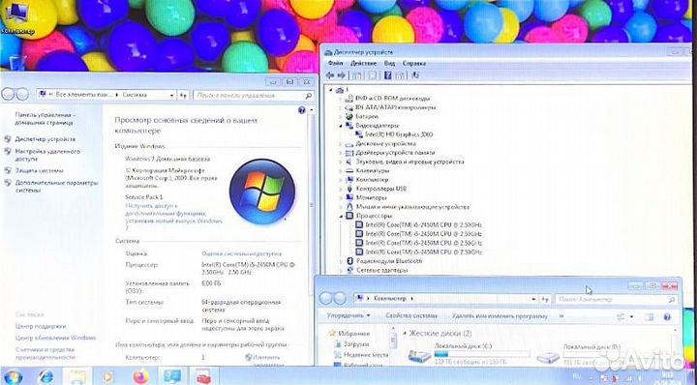
Task: Open the Компьютер desktop icon
Action: click(x=16, y=17)
